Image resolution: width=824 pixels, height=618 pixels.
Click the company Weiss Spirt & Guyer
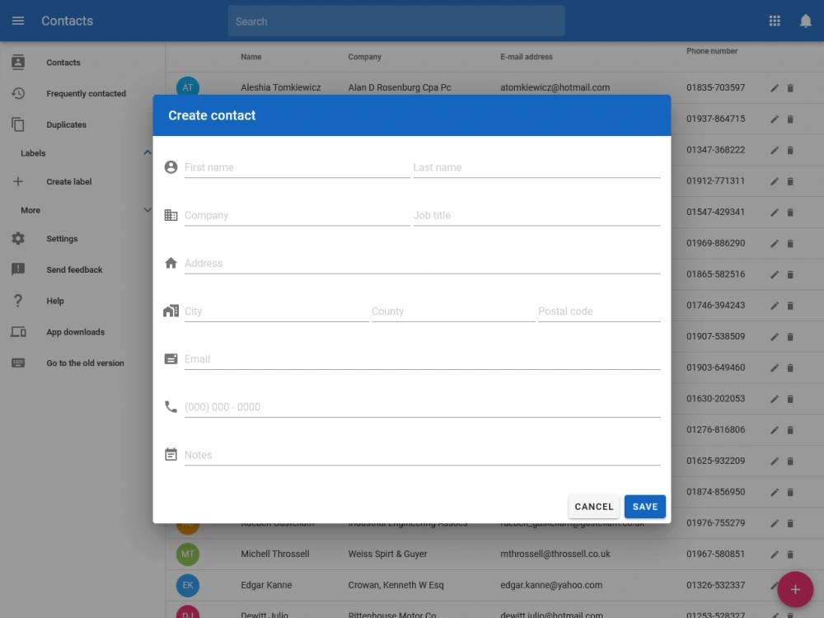pyautogui.click(x=387, y=554)
